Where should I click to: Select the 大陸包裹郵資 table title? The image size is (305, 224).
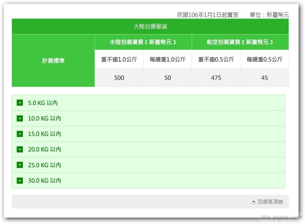coord(150,26)
